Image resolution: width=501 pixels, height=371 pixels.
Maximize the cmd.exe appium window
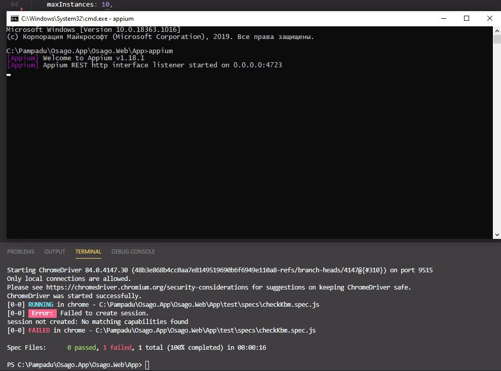pyautogui.click(x=467, y=19)
